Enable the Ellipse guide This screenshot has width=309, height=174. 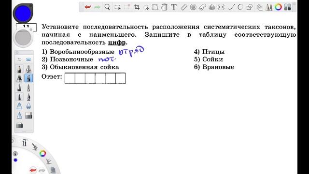tap(193, 7)
